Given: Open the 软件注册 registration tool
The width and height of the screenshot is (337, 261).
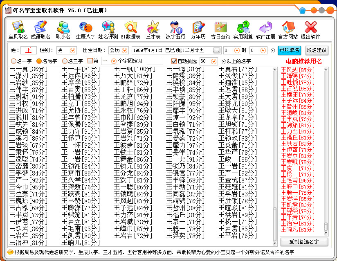Looking at the screenshot, I should click(265, 29).
